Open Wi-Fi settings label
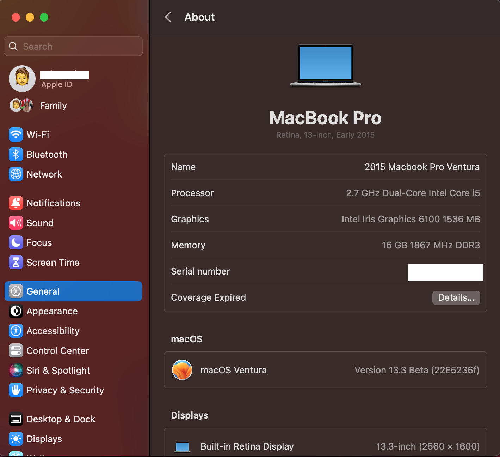Viewport: 500px width, 457px height. click(38, 134)
